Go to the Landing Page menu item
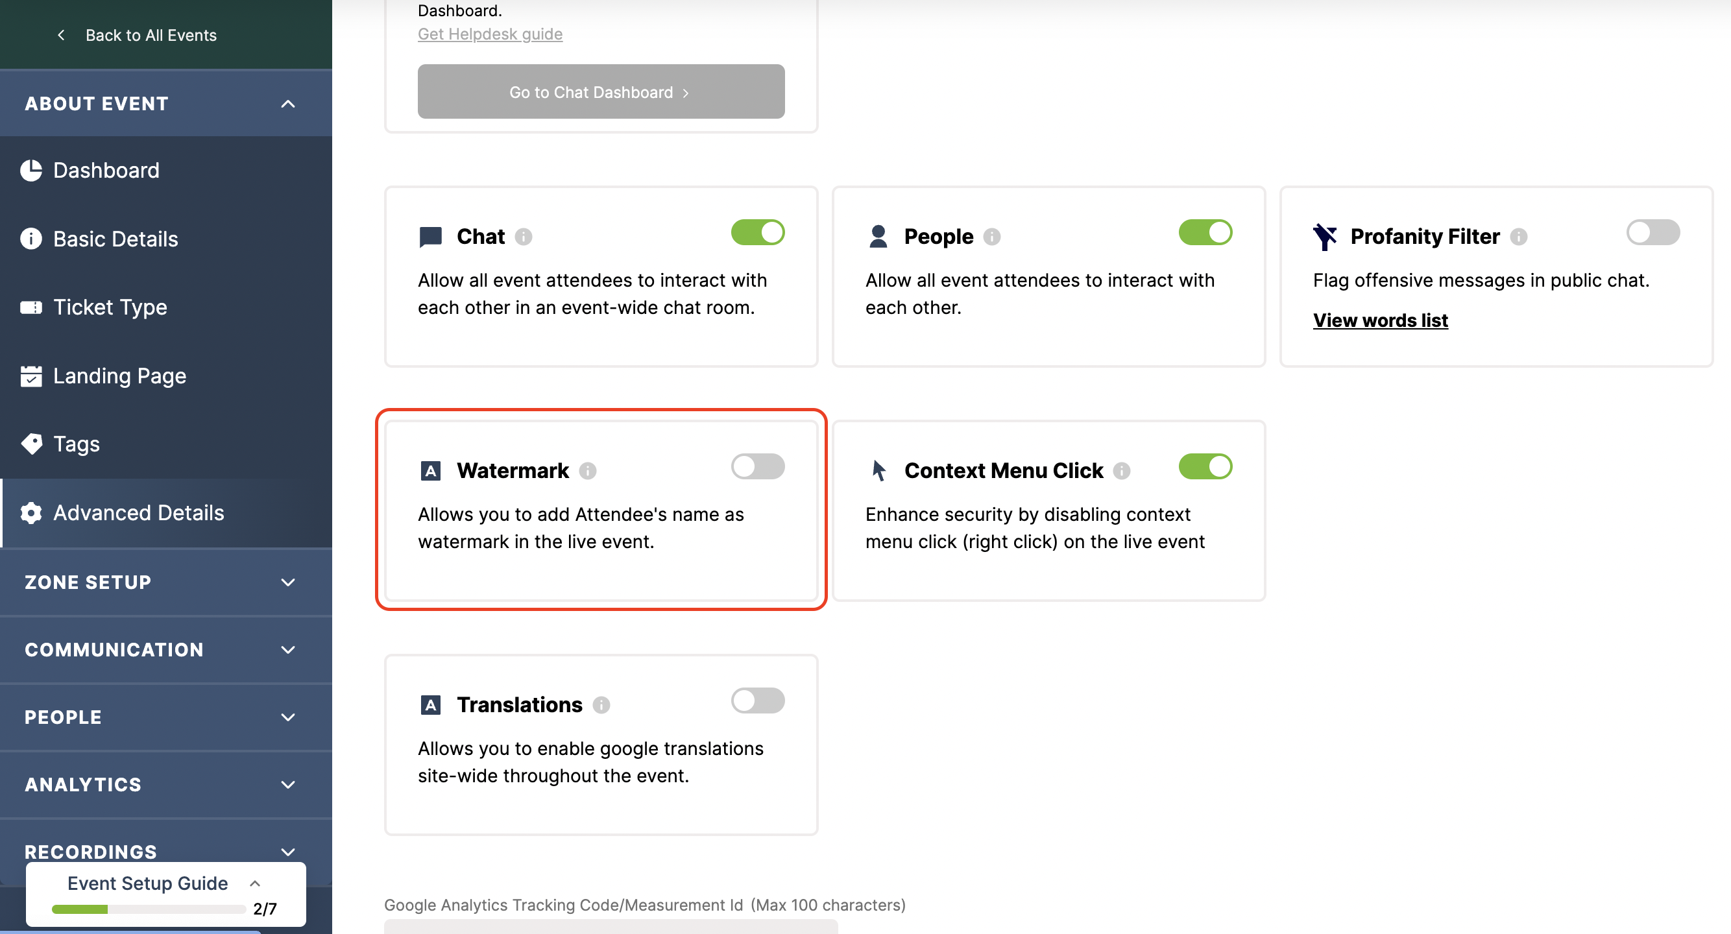The width and height of the screenshot is (1731, 934). coord(119,376)
